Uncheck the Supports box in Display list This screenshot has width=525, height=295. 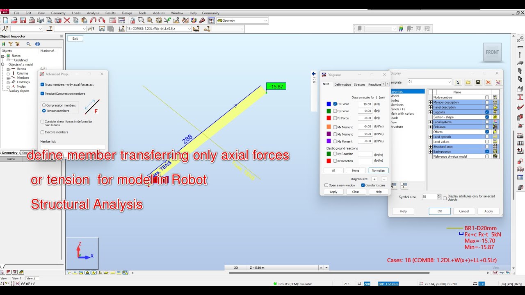pyautogui.click(x=487, y=112)
